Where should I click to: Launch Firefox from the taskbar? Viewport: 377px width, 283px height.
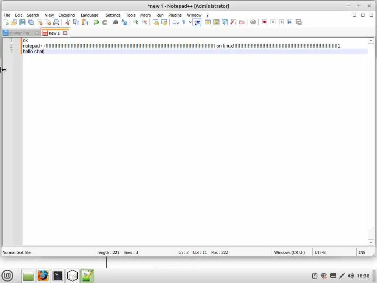click(x=43, y=276)
